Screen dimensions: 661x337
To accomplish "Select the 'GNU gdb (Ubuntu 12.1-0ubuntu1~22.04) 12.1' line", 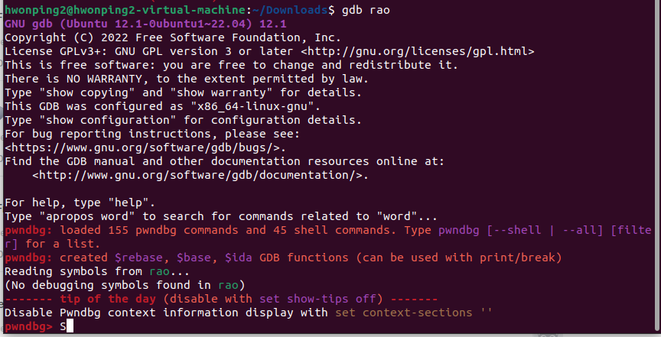I will pyautogui.click(x=145, y=24).
